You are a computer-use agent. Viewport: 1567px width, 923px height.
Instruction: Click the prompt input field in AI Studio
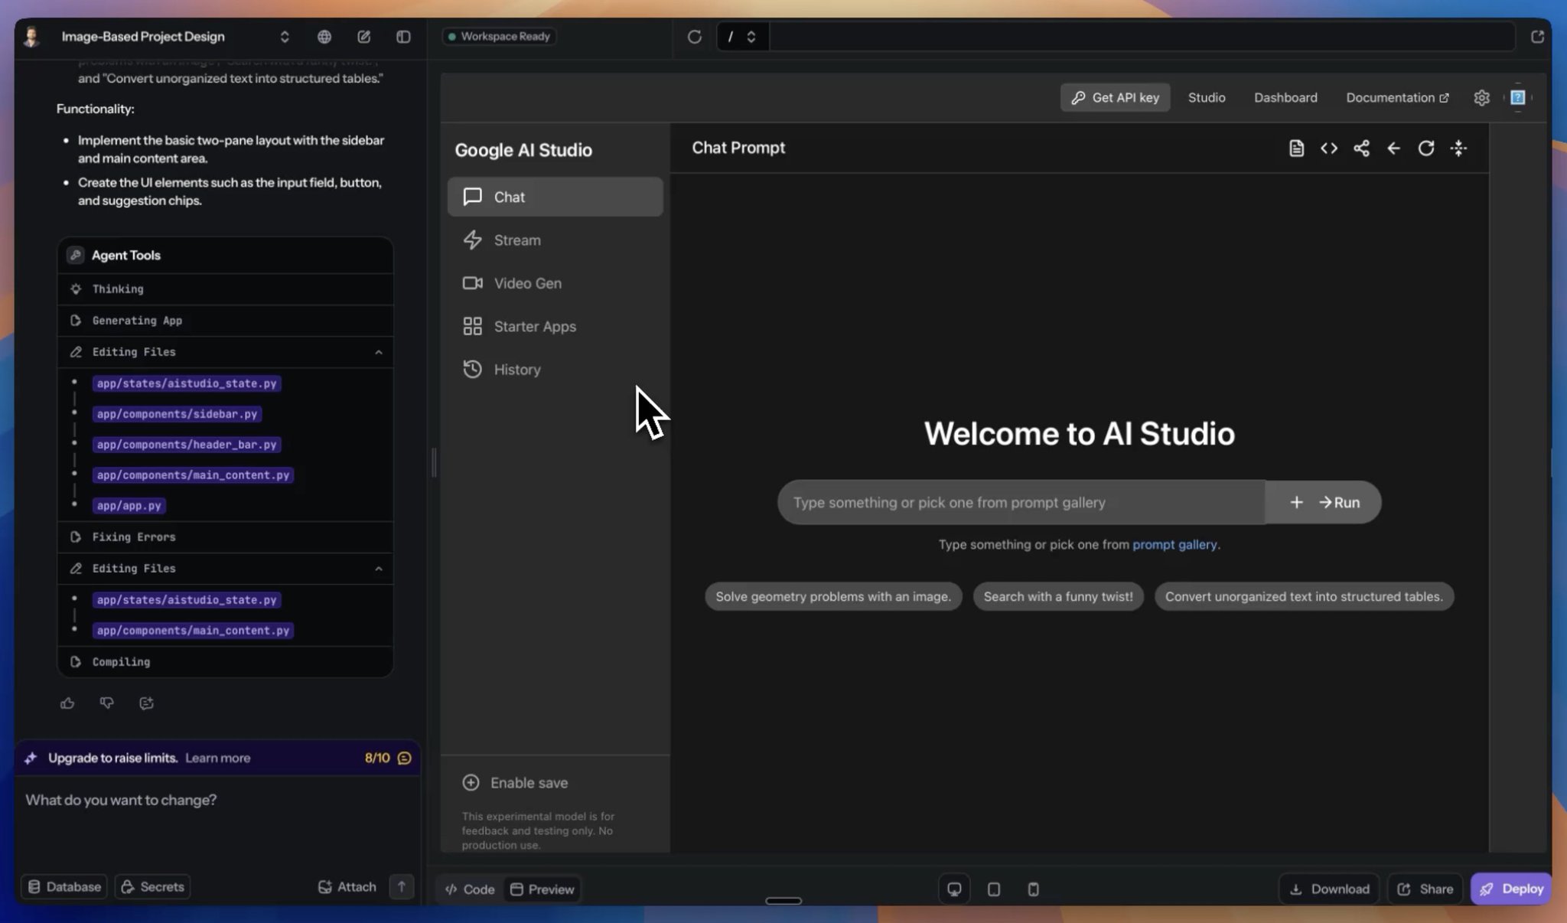click(x=1021, y=503)
